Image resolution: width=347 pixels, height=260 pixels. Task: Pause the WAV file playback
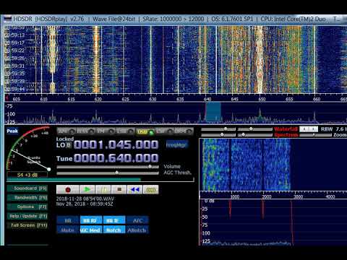coord(103,190)
